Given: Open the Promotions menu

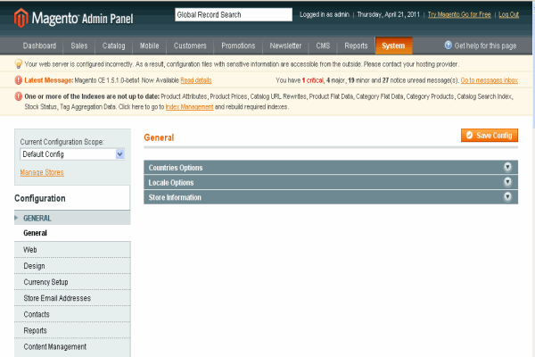Looking at the screenshot, I should click(x=238, y=46).
